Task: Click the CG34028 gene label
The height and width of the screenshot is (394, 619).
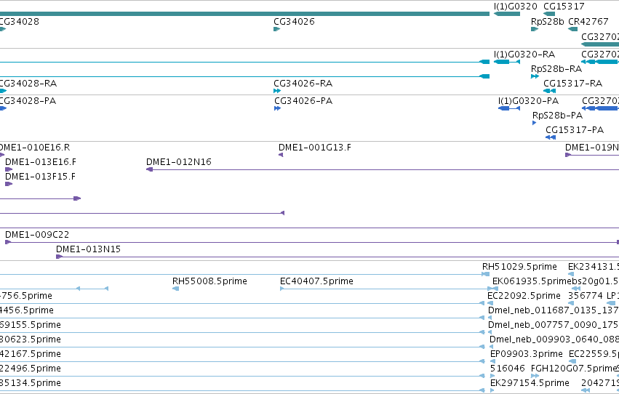Action: (20, 22)
